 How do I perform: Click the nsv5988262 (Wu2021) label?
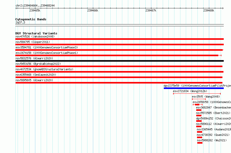[x=212, y=140]
